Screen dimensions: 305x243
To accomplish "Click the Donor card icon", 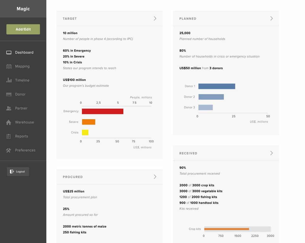I will [x=9, y=94].
